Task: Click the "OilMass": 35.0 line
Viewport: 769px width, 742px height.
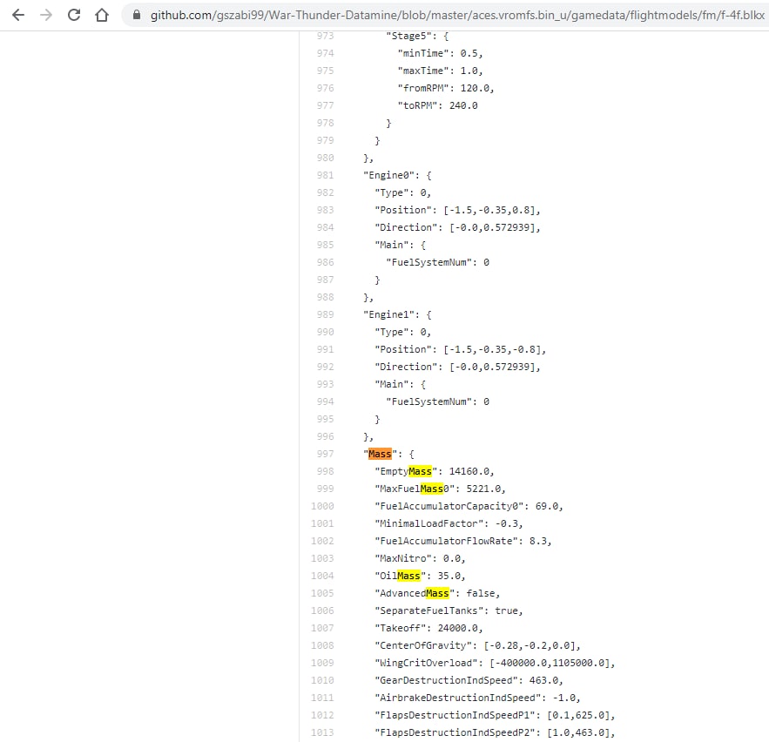Action: 420,576
